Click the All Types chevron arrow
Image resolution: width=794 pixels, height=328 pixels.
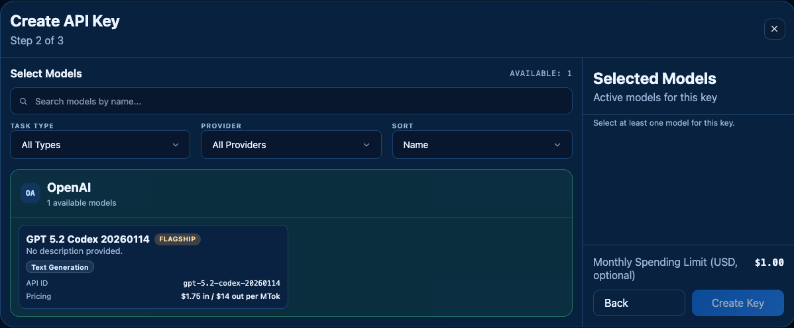[176, 145]
